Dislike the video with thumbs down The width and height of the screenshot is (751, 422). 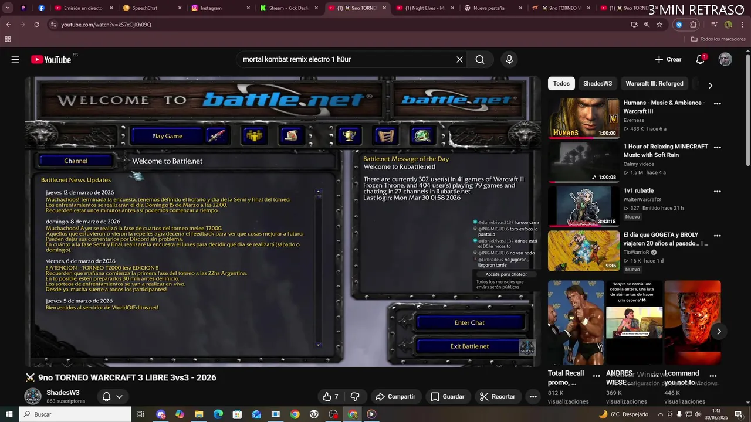point(355,397)
